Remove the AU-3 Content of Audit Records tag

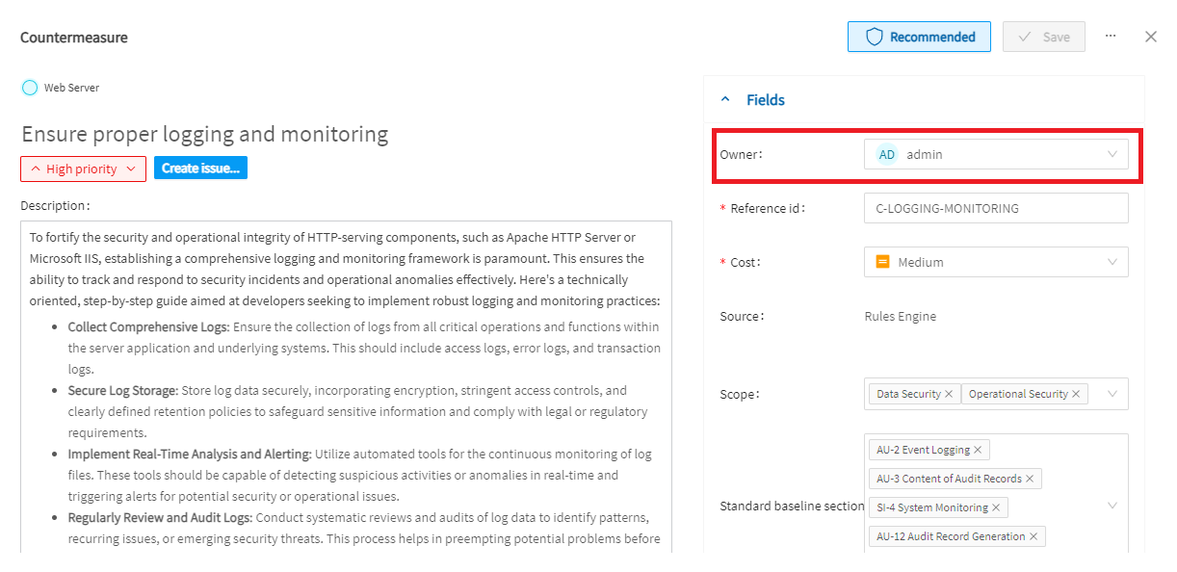(x=1030, y=479)
